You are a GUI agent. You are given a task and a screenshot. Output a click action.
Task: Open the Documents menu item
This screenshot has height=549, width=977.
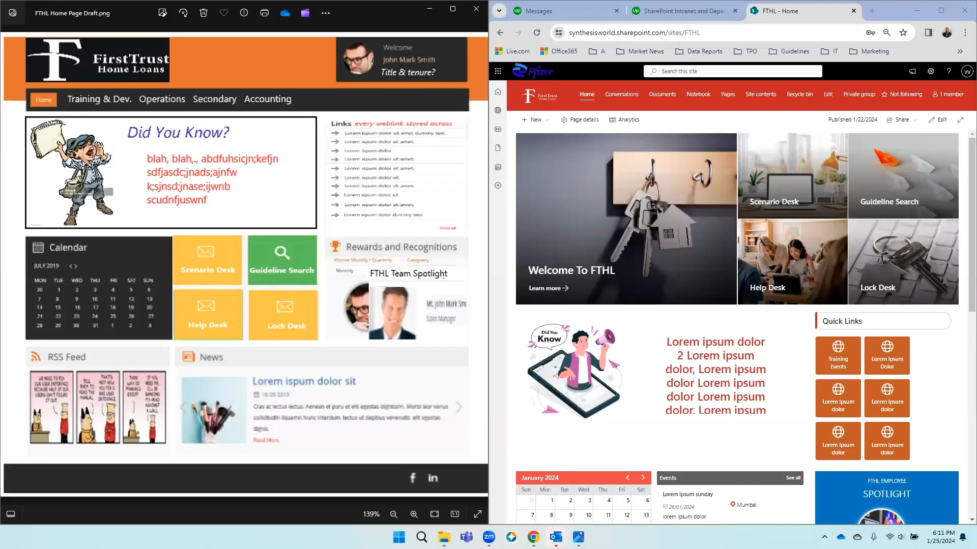(x=663, y=94)
